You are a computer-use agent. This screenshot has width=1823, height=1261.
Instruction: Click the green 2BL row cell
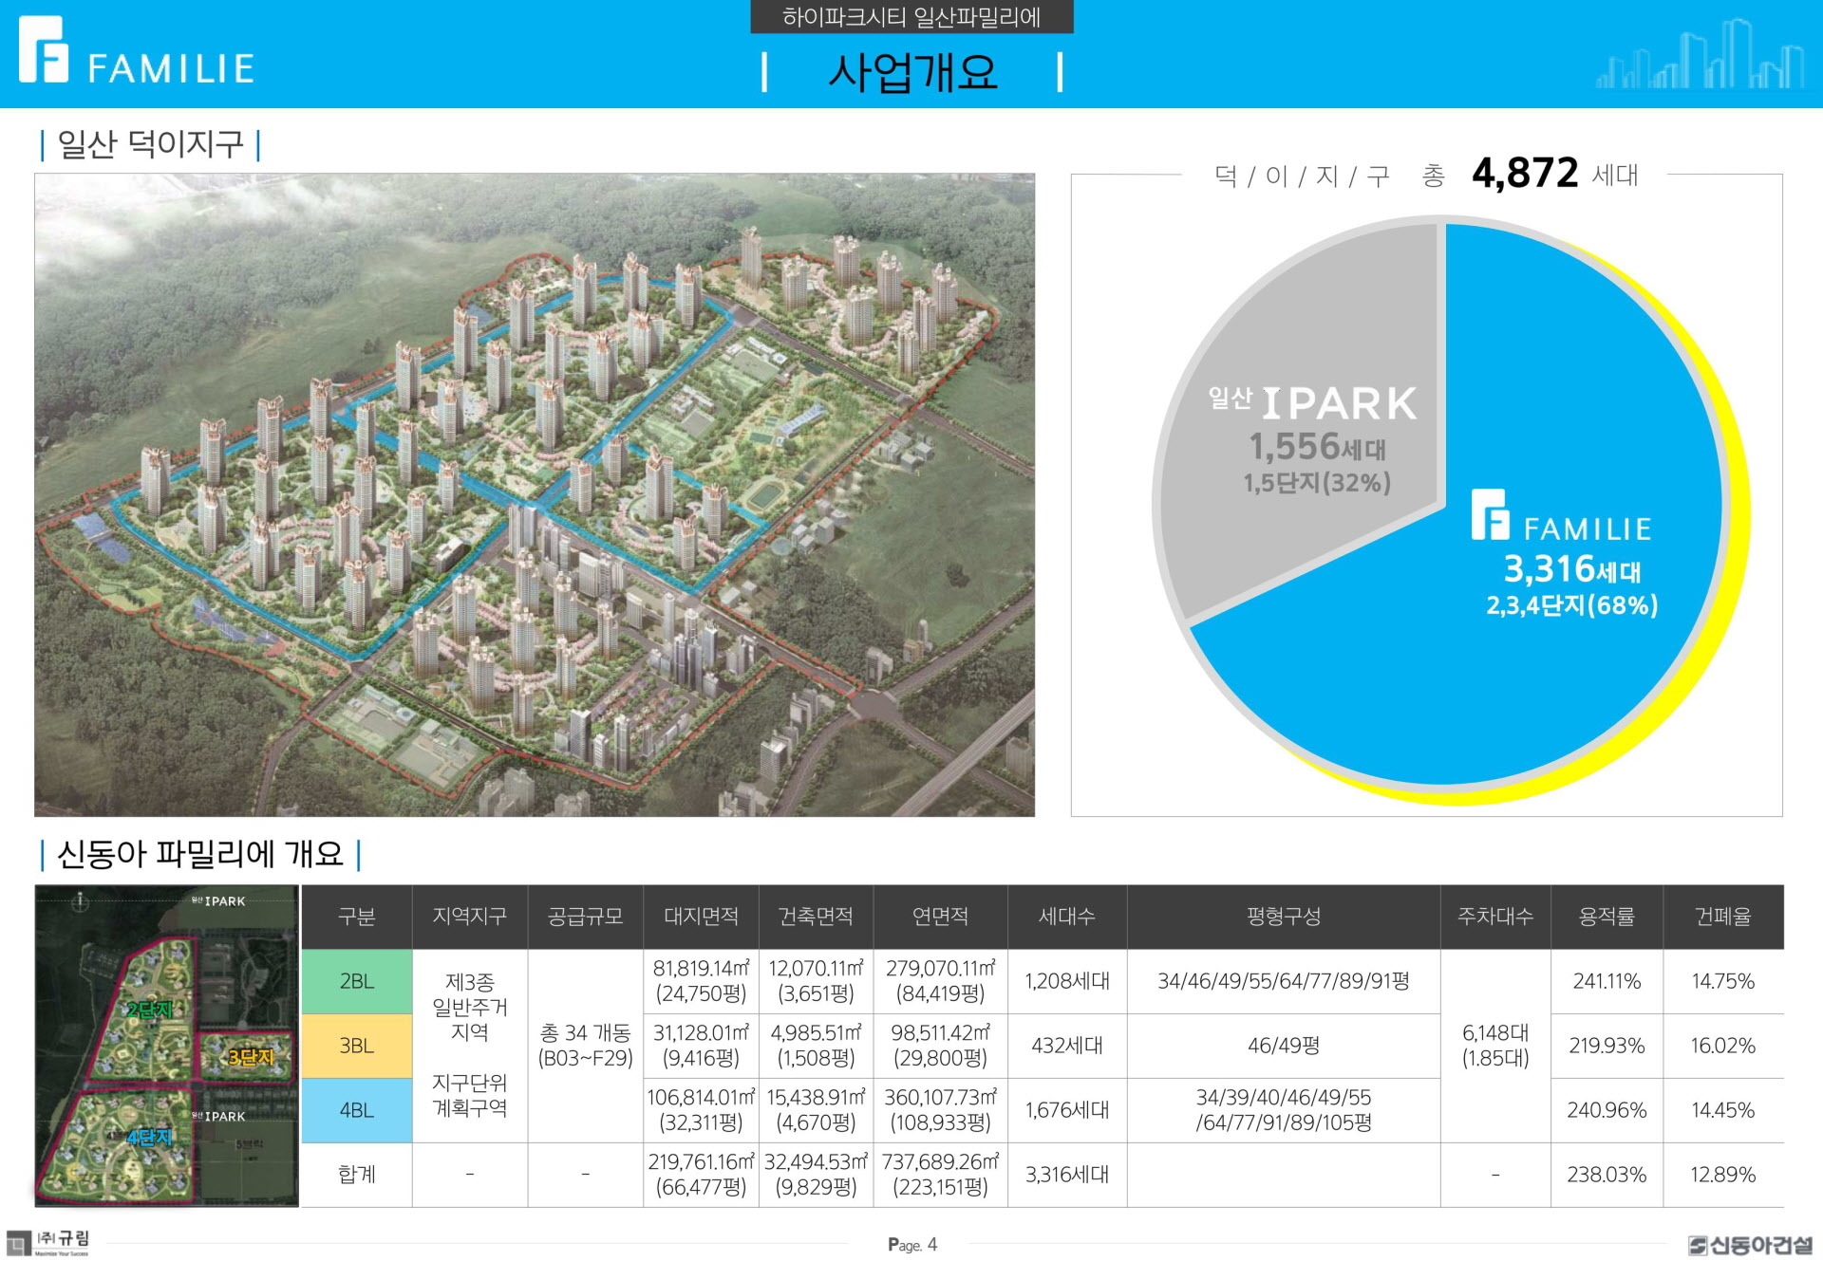tap(357, 981)
